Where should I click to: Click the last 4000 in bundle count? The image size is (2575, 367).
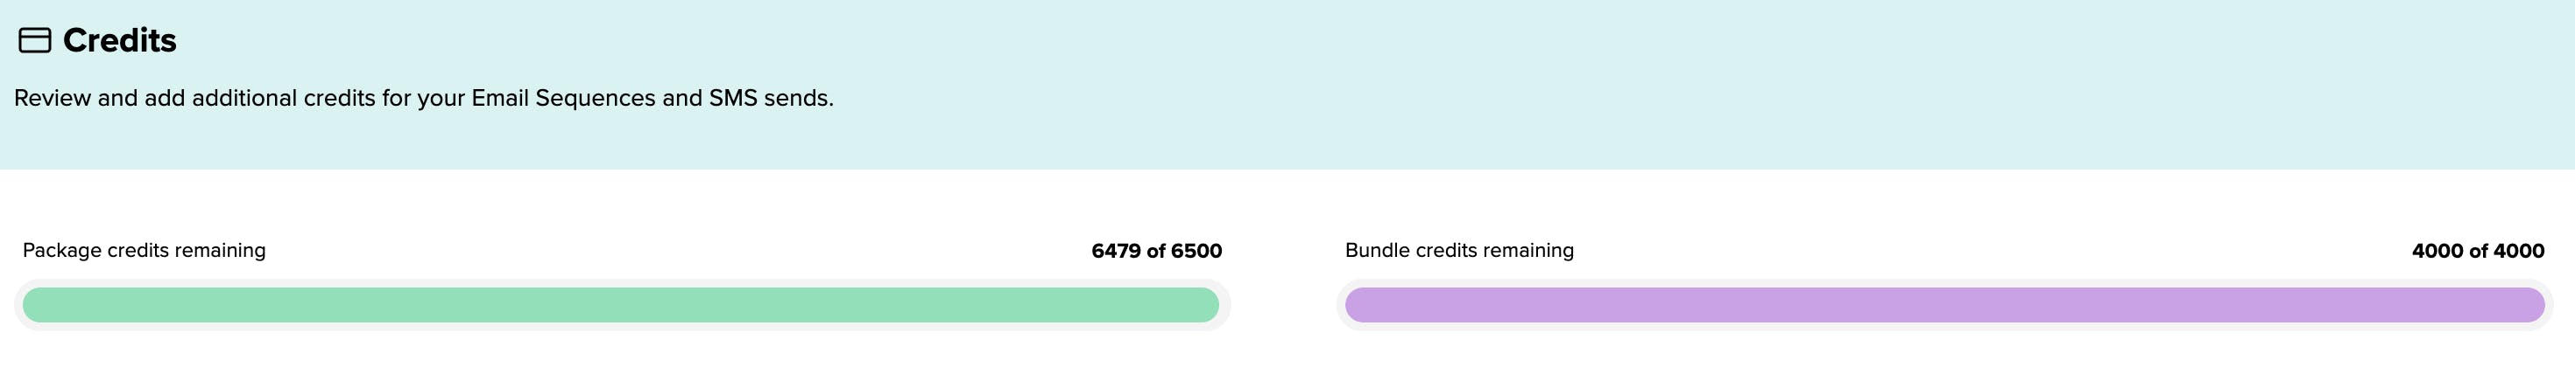pyautogui.click(x=2518, y=252)
